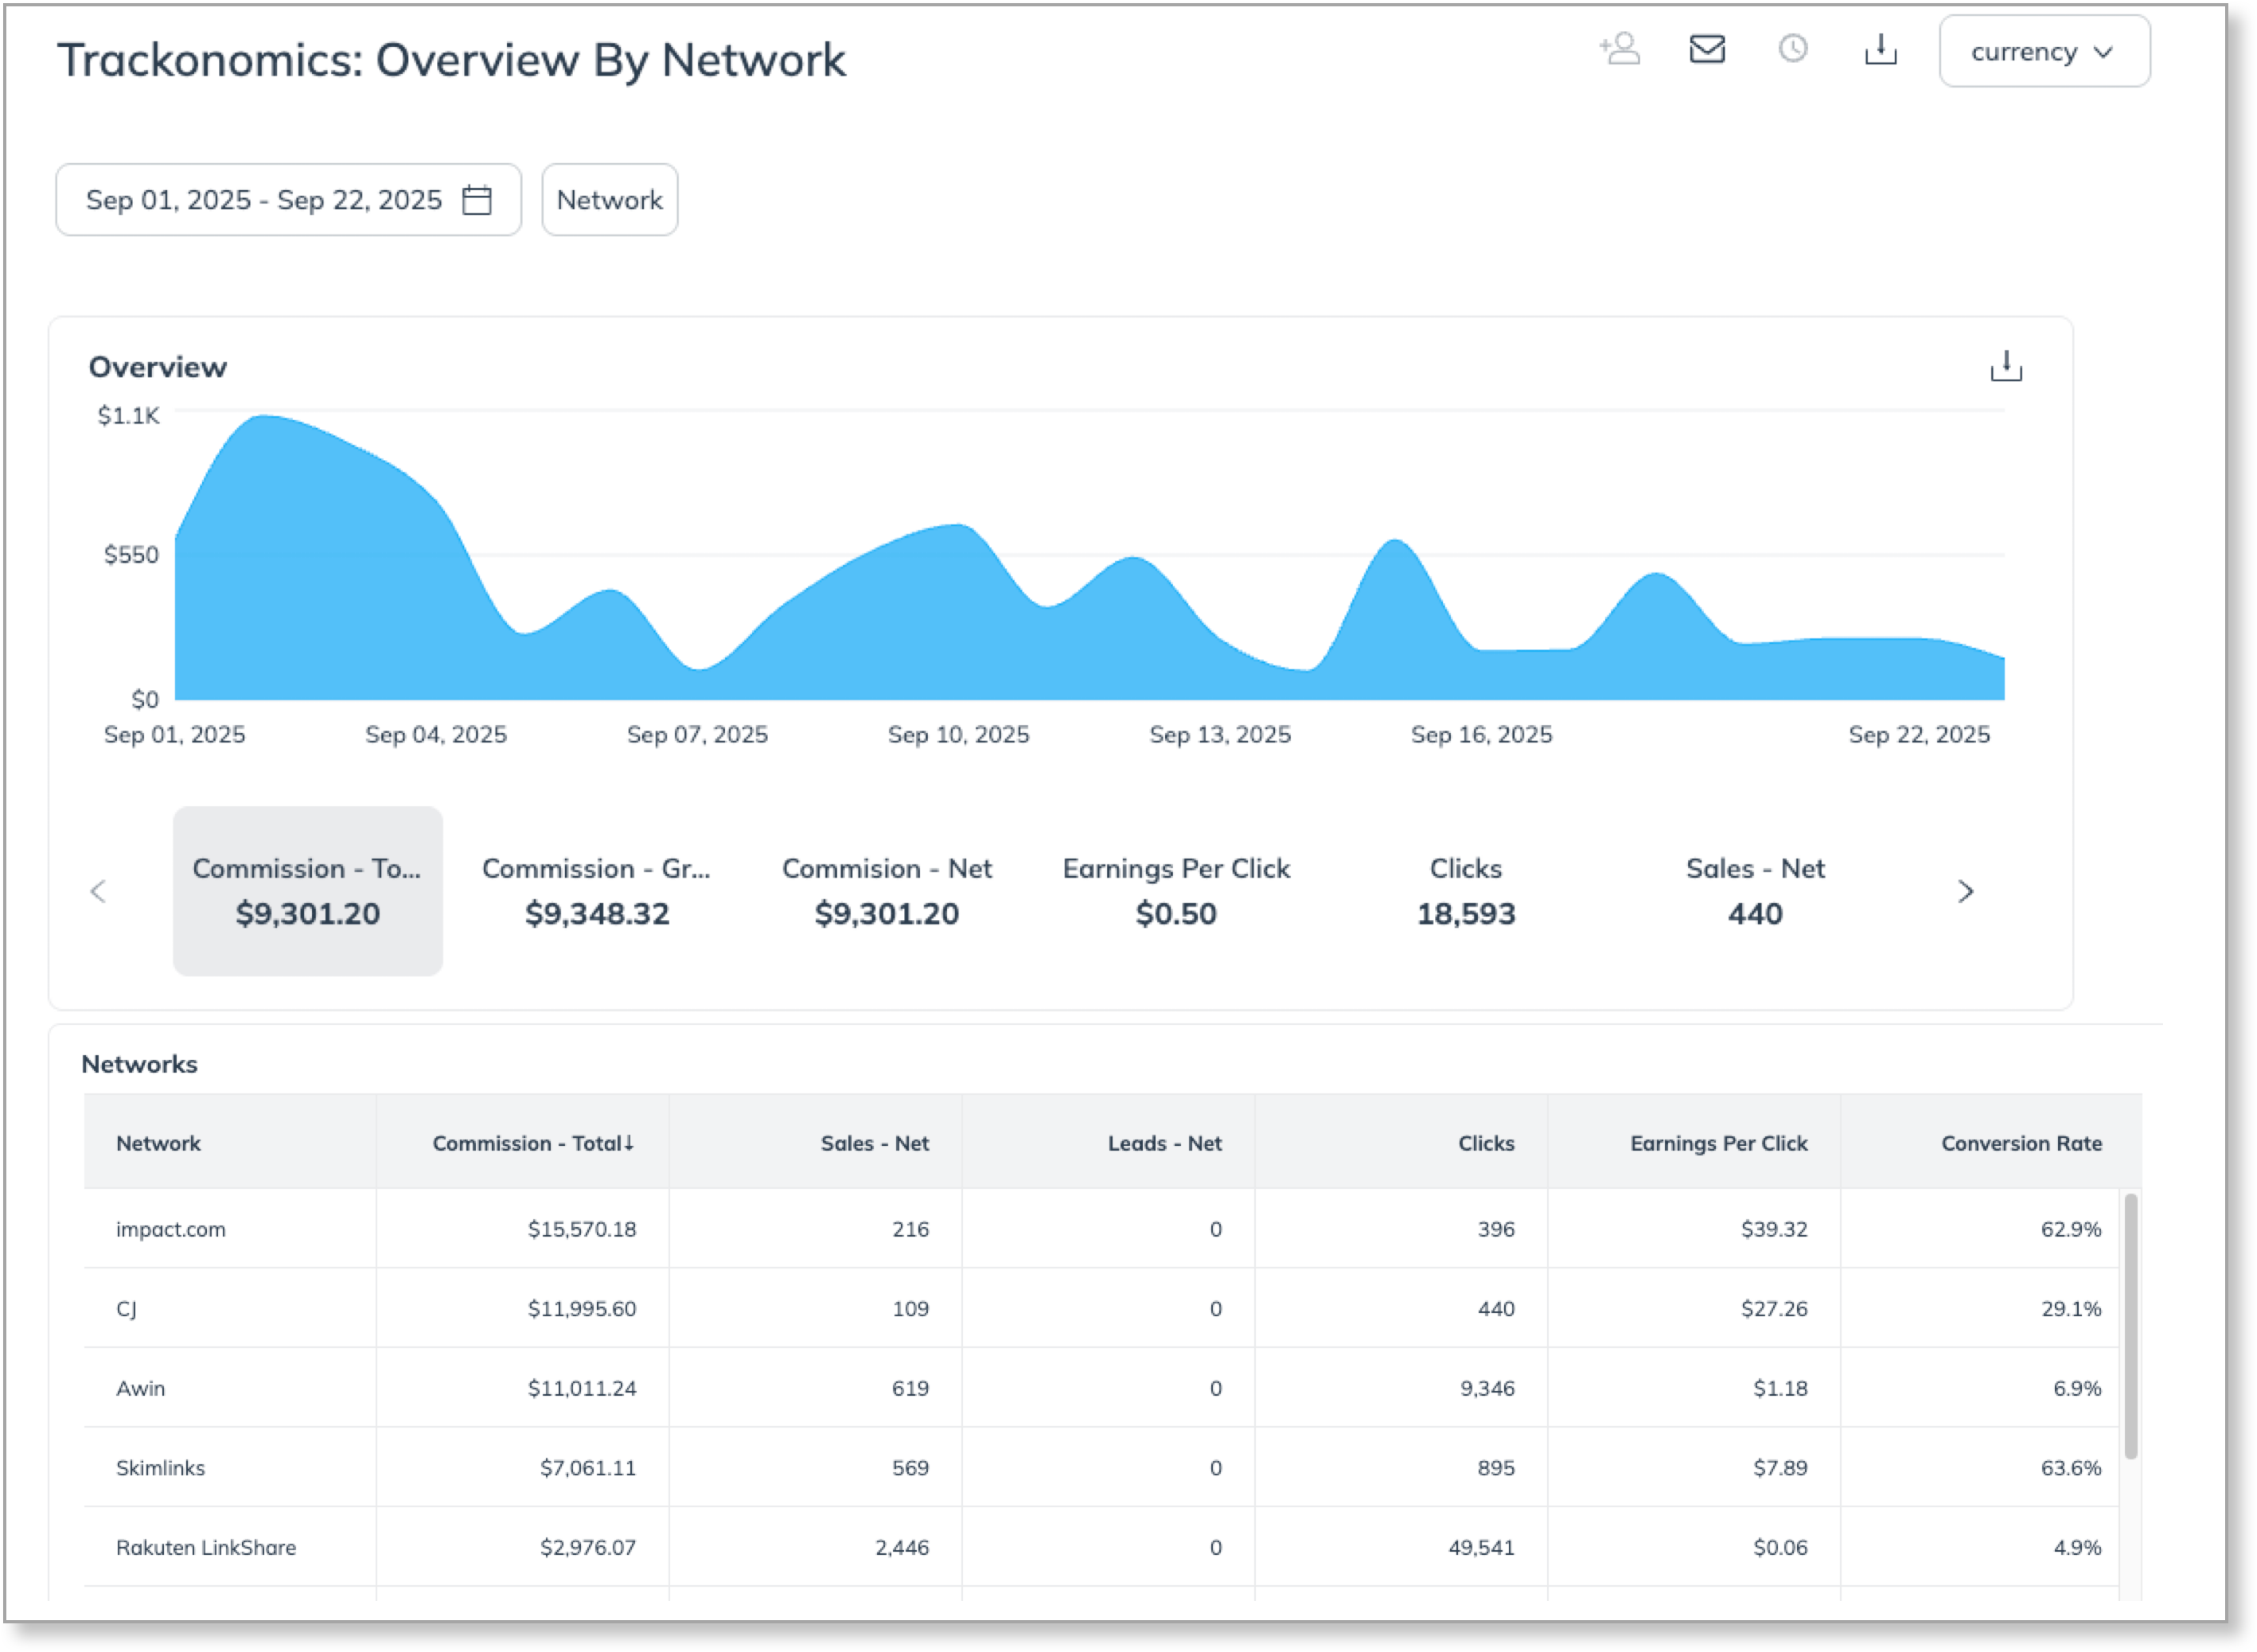
Task: Select the Clicks metric card
Action: click(x=1465, y=890)
